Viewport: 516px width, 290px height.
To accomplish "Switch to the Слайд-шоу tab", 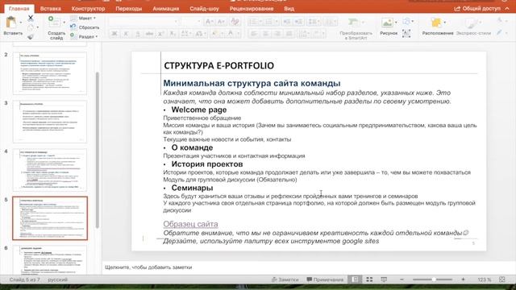I will pyautogui.click(x=204, y=9).
